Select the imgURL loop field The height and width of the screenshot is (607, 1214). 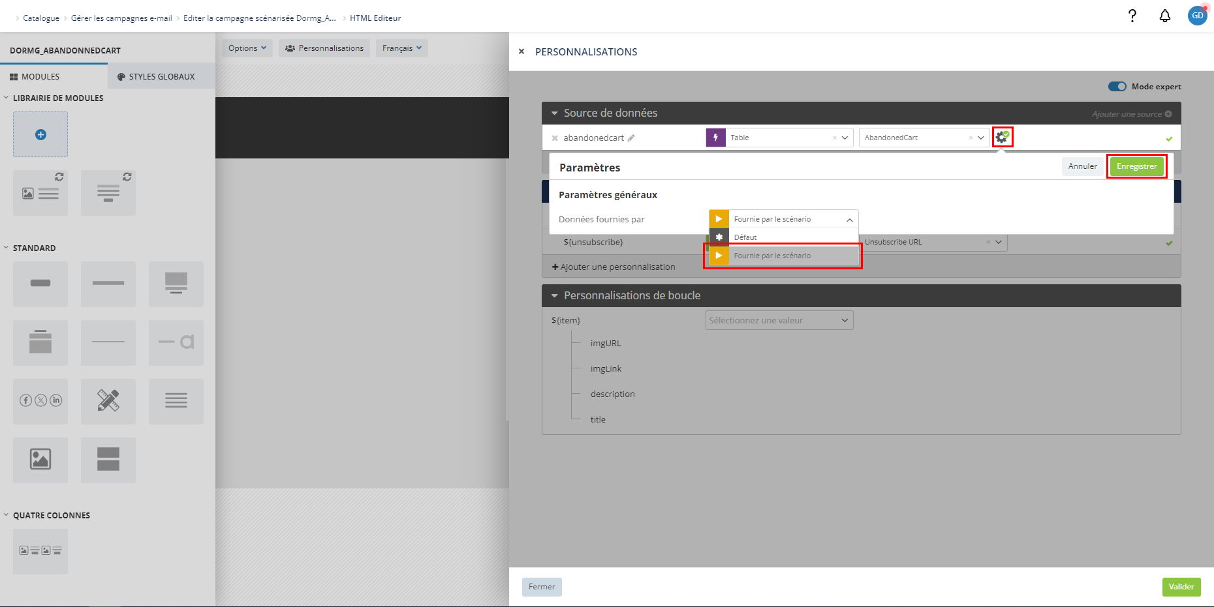606,343
